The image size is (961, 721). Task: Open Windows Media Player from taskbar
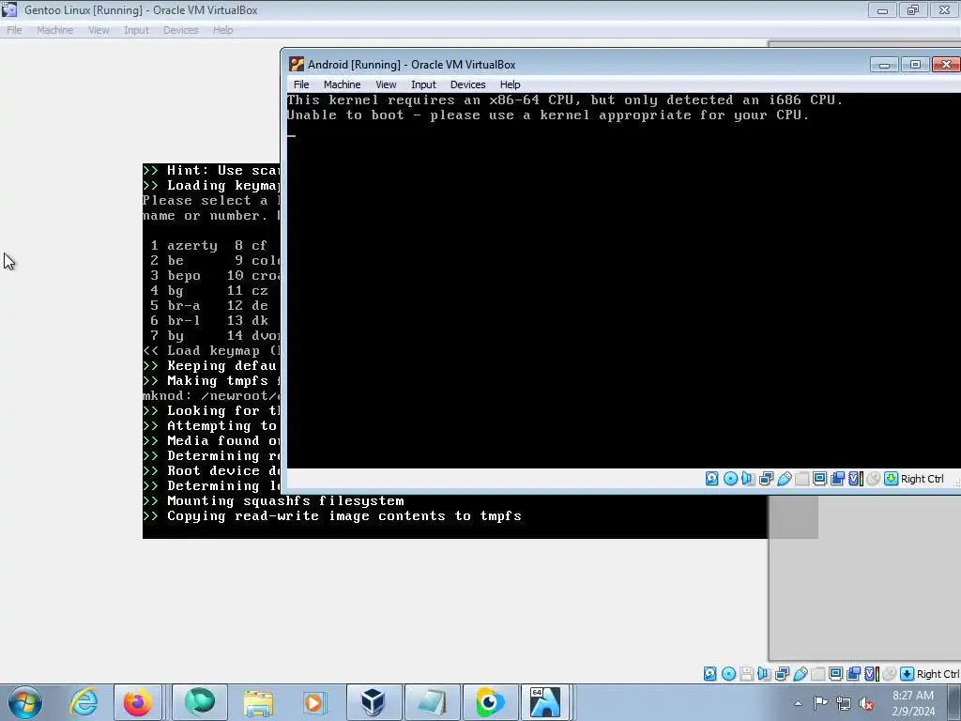click(315, 702)
